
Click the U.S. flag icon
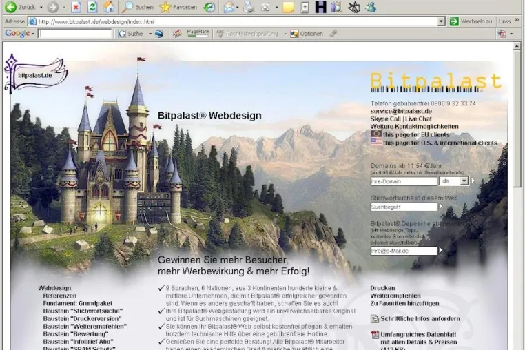click(x=376, y=142)
